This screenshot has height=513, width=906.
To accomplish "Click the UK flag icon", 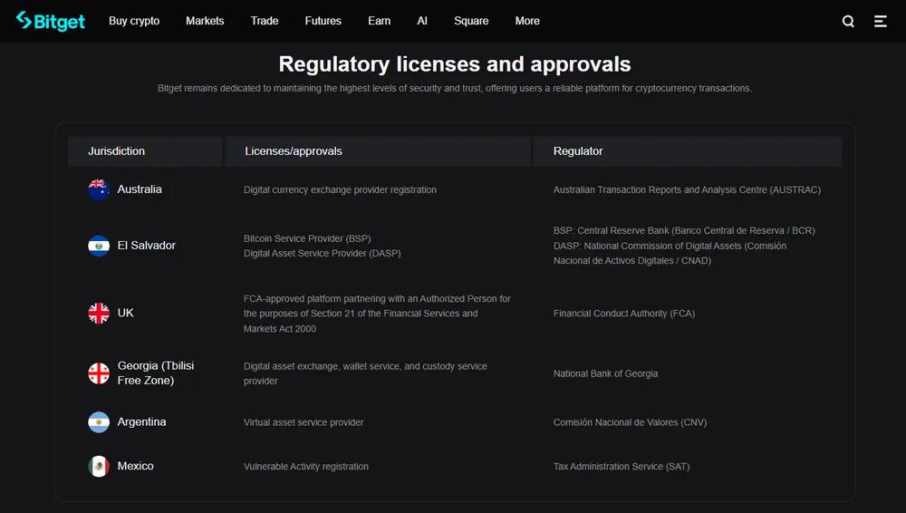I will point(99,313).
